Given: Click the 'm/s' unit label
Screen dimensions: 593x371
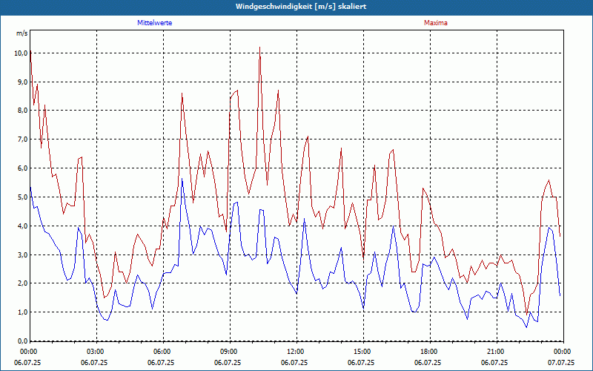Looking at the screenshot, I should 21,33.
